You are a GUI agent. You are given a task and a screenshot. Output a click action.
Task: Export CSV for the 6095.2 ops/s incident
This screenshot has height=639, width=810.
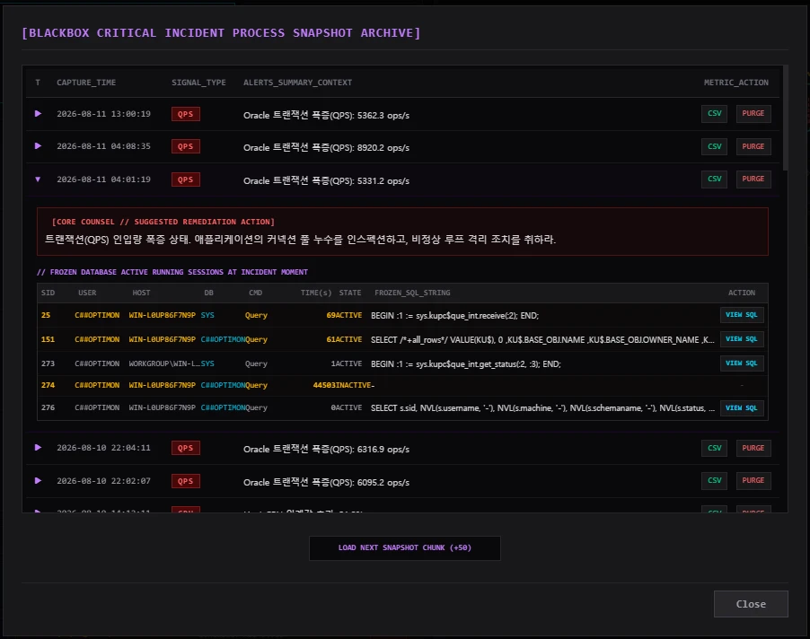(x=714, y=480)
